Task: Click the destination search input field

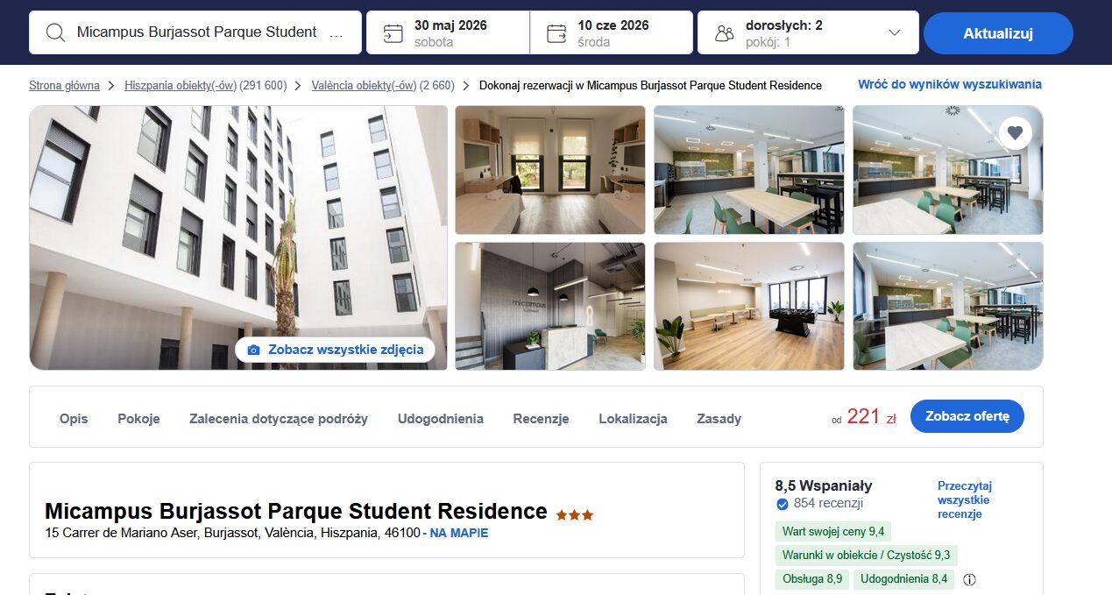Action: [x=195, y=32]
